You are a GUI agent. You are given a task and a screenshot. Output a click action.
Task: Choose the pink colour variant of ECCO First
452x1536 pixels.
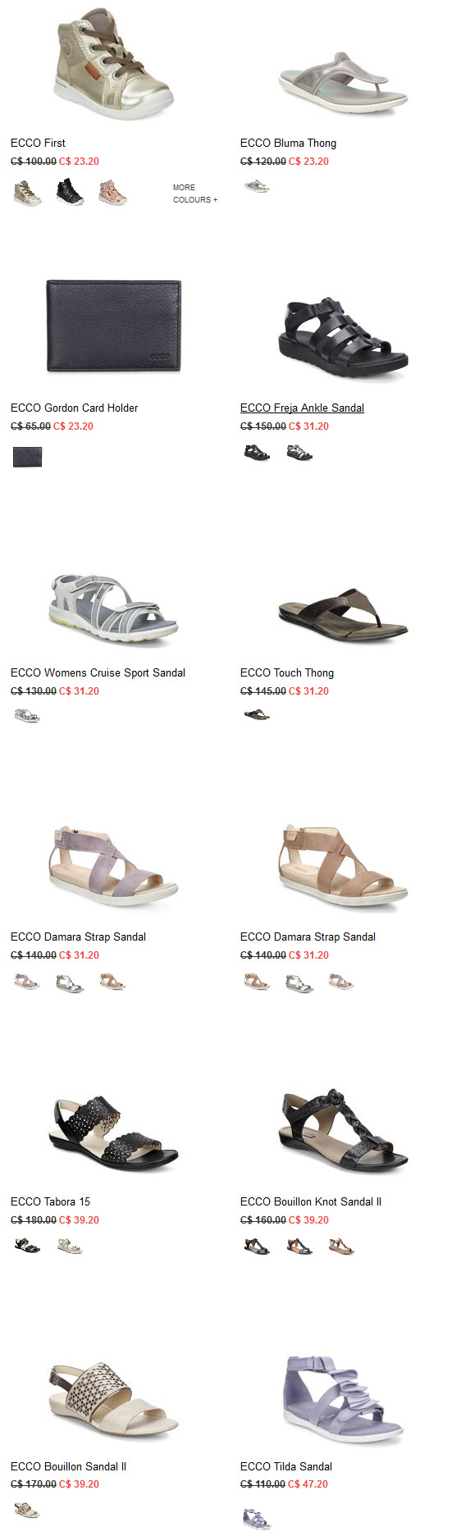click(x=112, y=193)
